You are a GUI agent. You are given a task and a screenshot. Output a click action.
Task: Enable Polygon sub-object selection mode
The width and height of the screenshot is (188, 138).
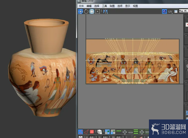tap(92, 132)
